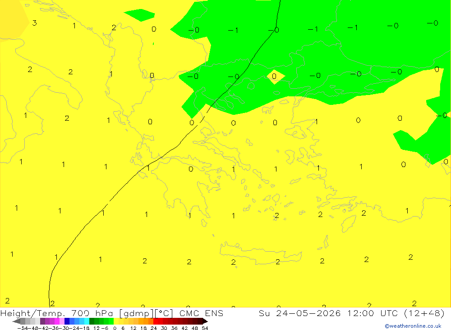Click the '0' inside the yellow diamond
The width and height of the screenshot is (451, 330).
[274, 76]
